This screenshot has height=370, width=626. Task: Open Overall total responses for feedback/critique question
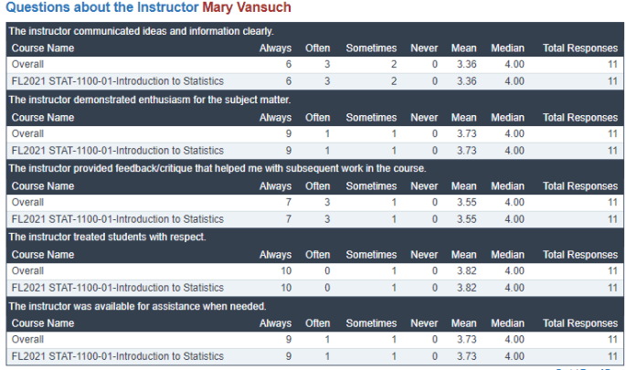click(612, 202)
